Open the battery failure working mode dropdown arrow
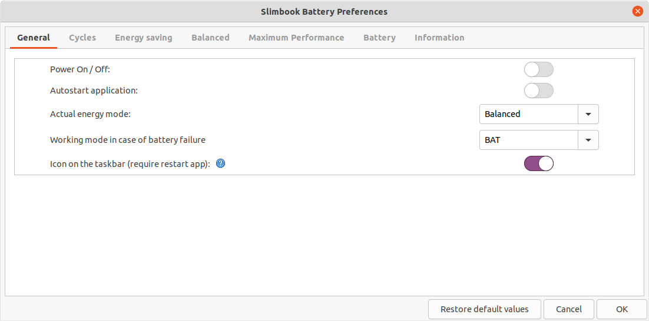Viewport: 649px width, 321px height. pyautogui.click(x=588, y=140)
